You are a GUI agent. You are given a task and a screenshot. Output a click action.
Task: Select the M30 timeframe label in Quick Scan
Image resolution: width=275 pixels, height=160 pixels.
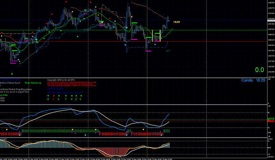[66, 93]
